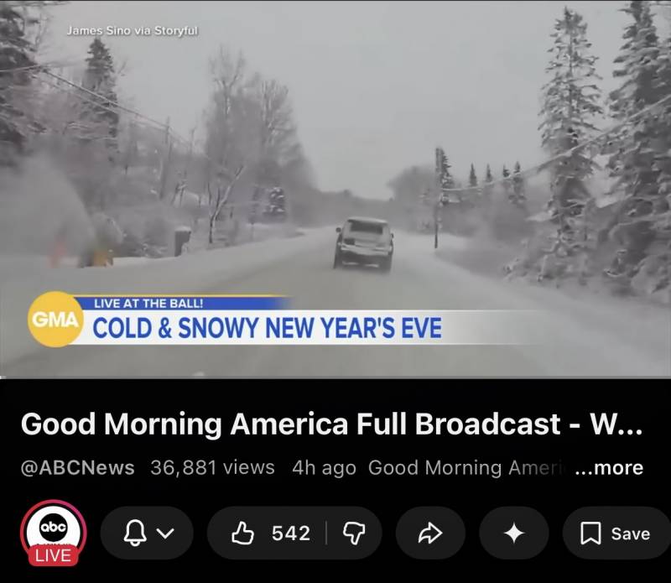Open the abc channel avatar

(54, 528)
